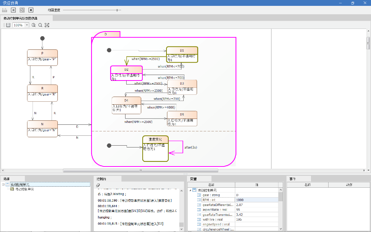Image resolution: width=371 pixels, height=232 pixels.
Task: Toggle the grid display icon
Action: coord(8,25)
